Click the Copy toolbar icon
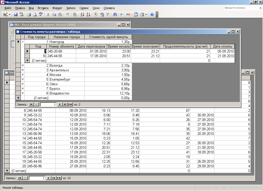 [x=54, y=14]
